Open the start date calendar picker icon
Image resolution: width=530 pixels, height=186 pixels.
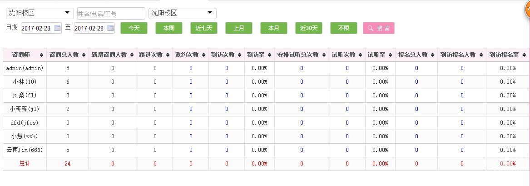[57, 28]
